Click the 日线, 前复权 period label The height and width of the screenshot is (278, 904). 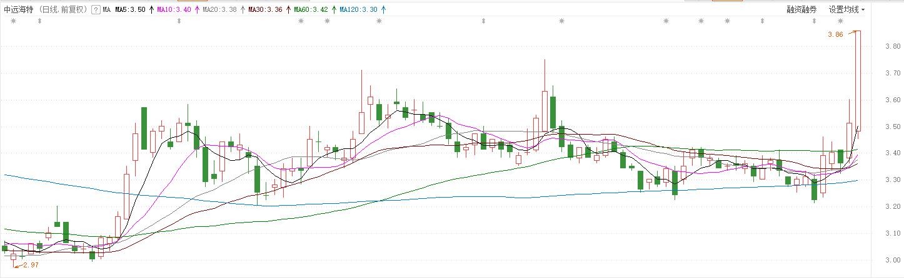[63, 10]
